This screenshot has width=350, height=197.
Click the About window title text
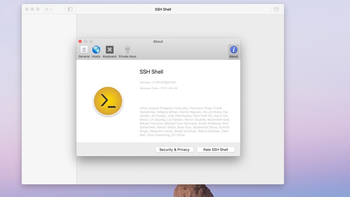(x=158, y=42)
